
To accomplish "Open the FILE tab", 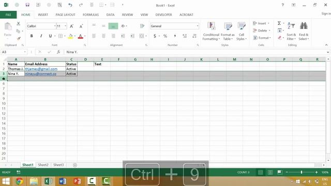I will (8, 14).
